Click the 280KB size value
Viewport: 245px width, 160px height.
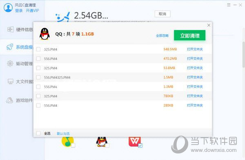pos(168,105)
